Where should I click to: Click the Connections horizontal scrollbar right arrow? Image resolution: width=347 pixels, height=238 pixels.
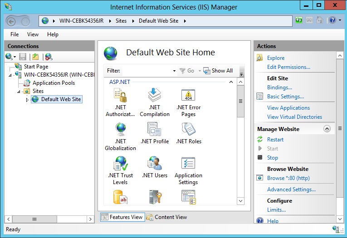pos(90,219)
